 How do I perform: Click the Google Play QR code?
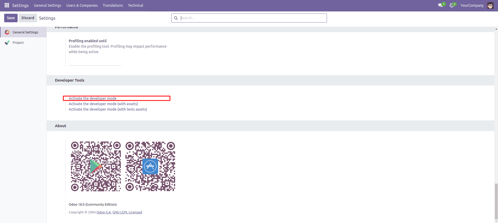[x=96, y=166]
